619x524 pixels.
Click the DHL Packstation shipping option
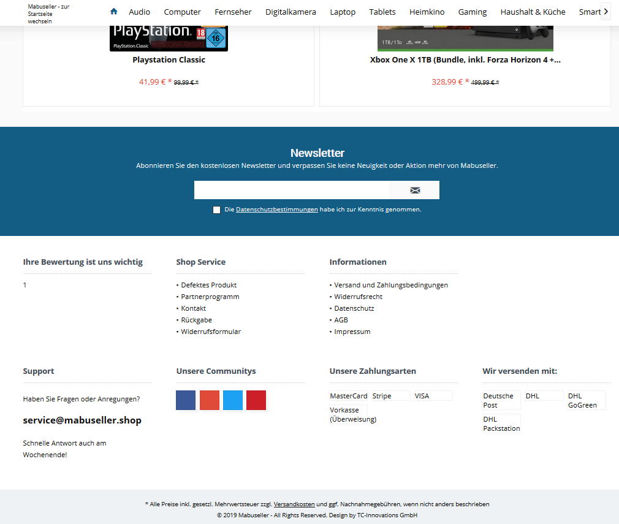coord(501,423)
